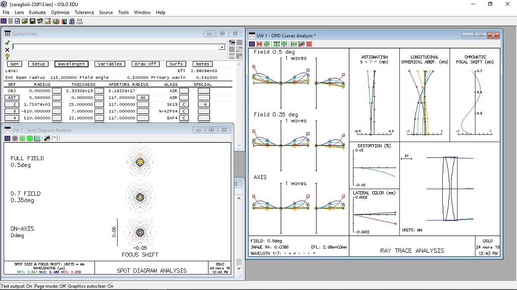The height and width of the screenshot is (290, 517).
Task: Click the A special option button on surface 2
Action: click(x=204, y=104)
